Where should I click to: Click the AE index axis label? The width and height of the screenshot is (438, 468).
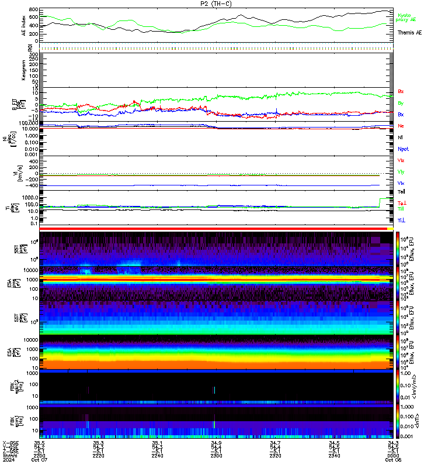pyautogui.click(x=24, y=25)
